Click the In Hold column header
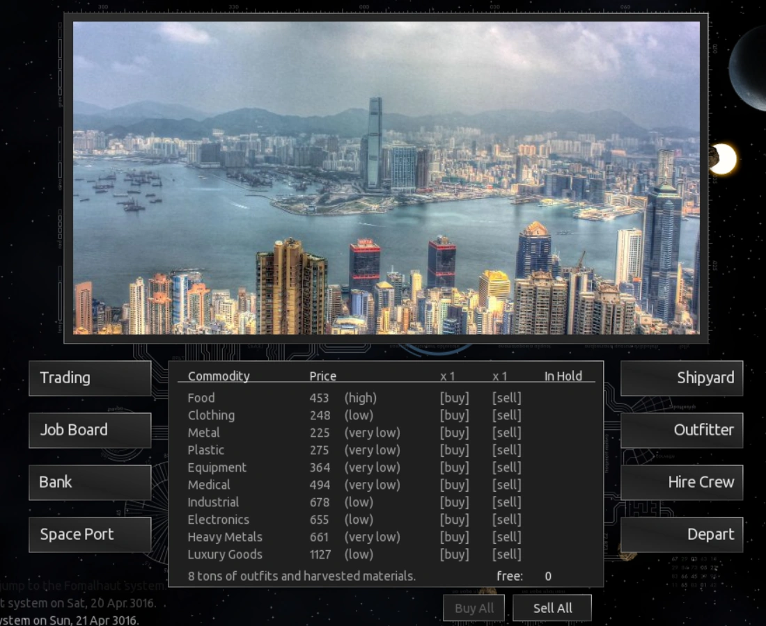This screenshot has width=766, height=626. pyautogui.click(x=563, y=376)
